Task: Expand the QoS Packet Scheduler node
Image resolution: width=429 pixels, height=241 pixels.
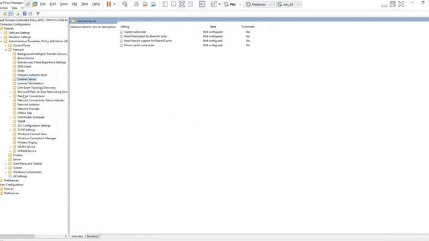Action: click(x=11, y=117)
